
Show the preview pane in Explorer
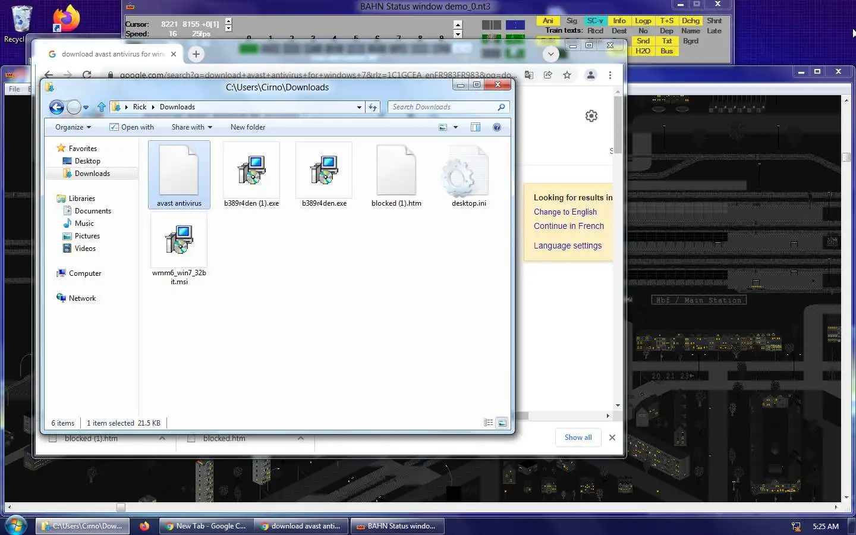point(476,127)
